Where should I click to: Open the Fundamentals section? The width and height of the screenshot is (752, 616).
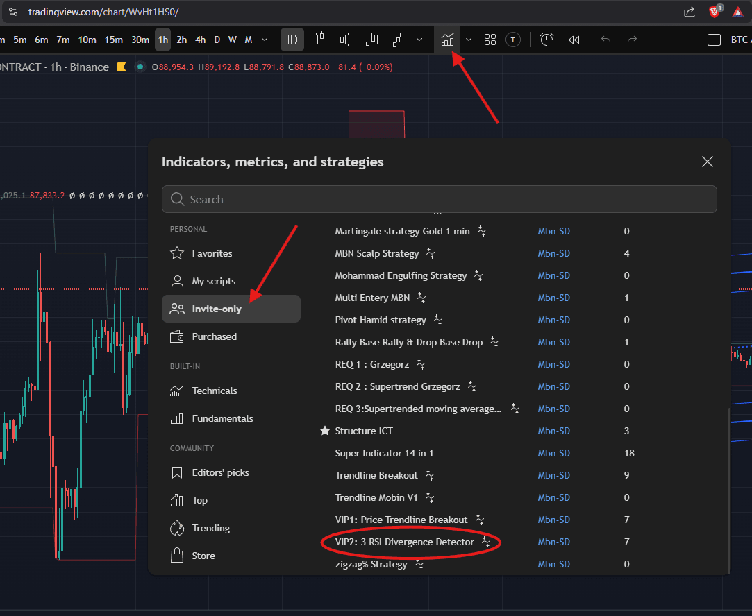231,419
